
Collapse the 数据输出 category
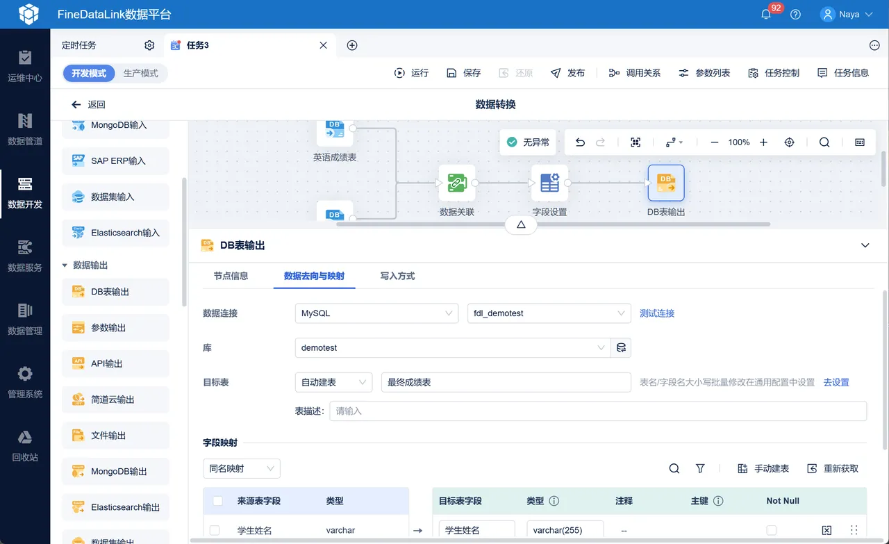coord(65,265)
